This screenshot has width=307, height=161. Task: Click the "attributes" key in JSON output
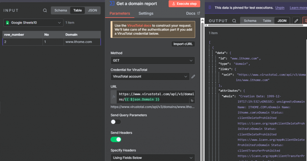(x=230, y=91)
